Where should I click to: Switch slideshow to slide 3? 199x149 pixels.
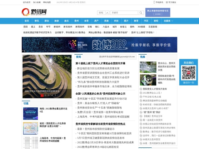(x=49, y=95)
